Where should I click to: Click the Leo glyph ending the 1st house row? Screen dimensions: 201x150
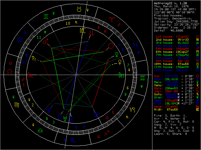(198, 37)
